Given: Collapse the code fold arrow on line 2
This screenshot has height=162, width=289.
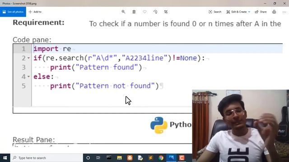Looking at the screenshot, I should point(28,58).
